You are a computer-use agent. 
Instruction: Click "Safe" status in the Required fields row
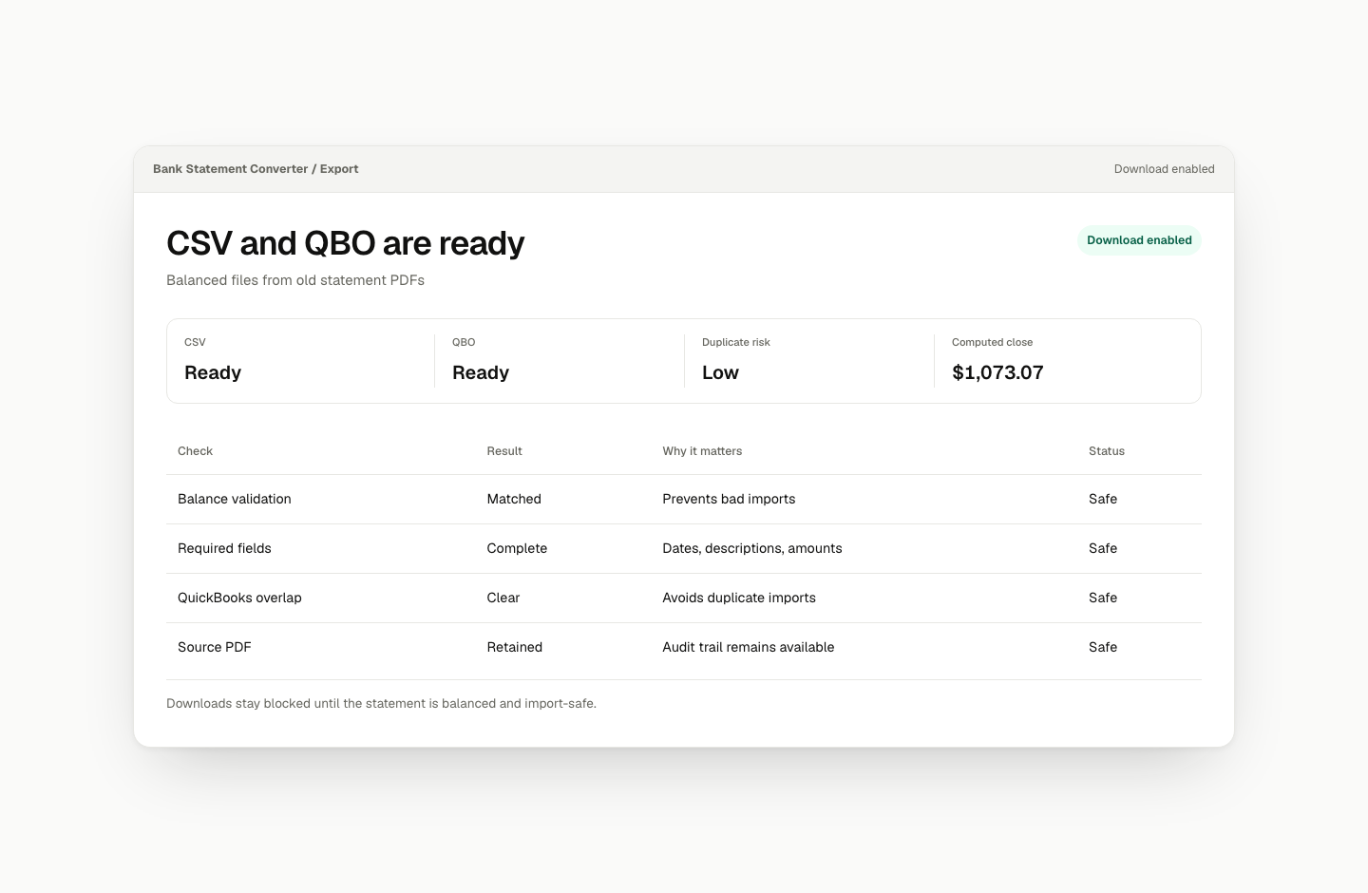(x=1103, y=548)
